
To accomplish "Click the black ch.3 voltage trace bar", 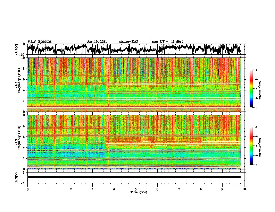I will (x=134, y=177).
